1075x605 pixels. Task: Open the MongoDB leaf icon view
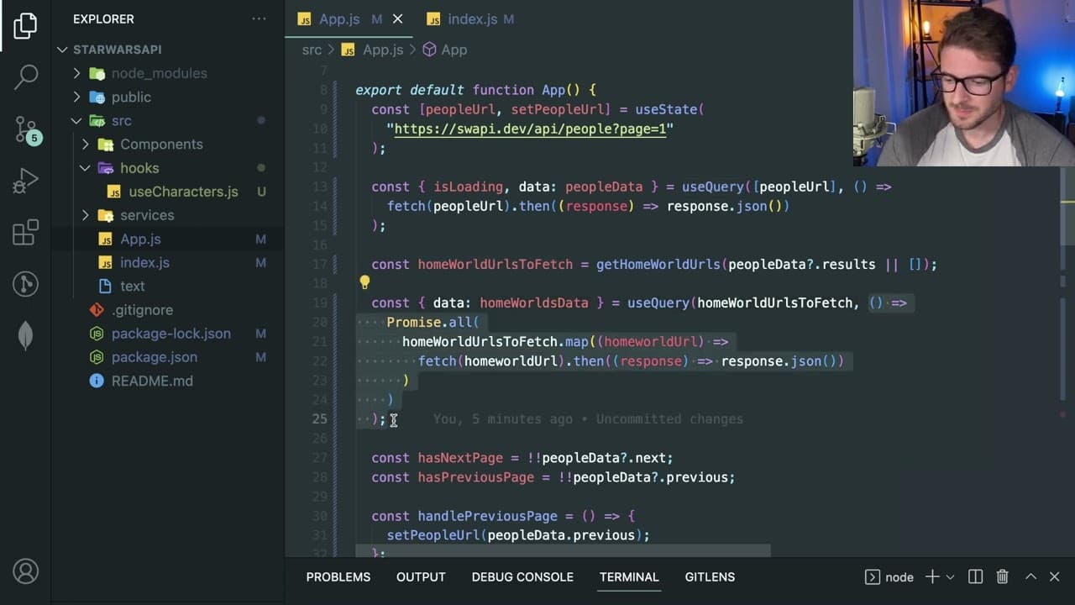(25, 335)
